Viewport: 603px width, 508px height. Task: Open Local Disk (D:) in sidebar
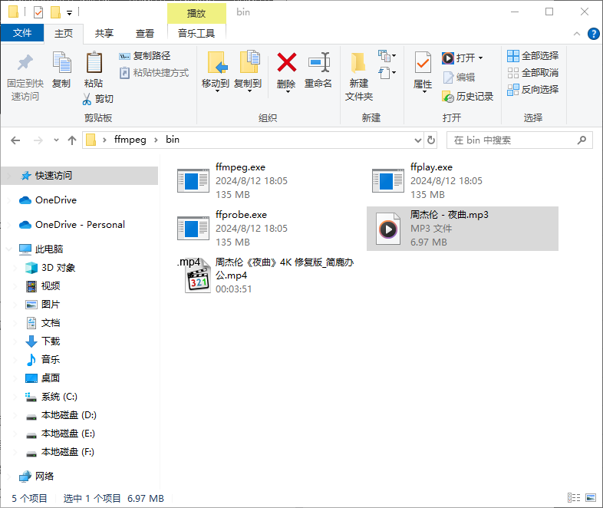click(x=69, y=415)
